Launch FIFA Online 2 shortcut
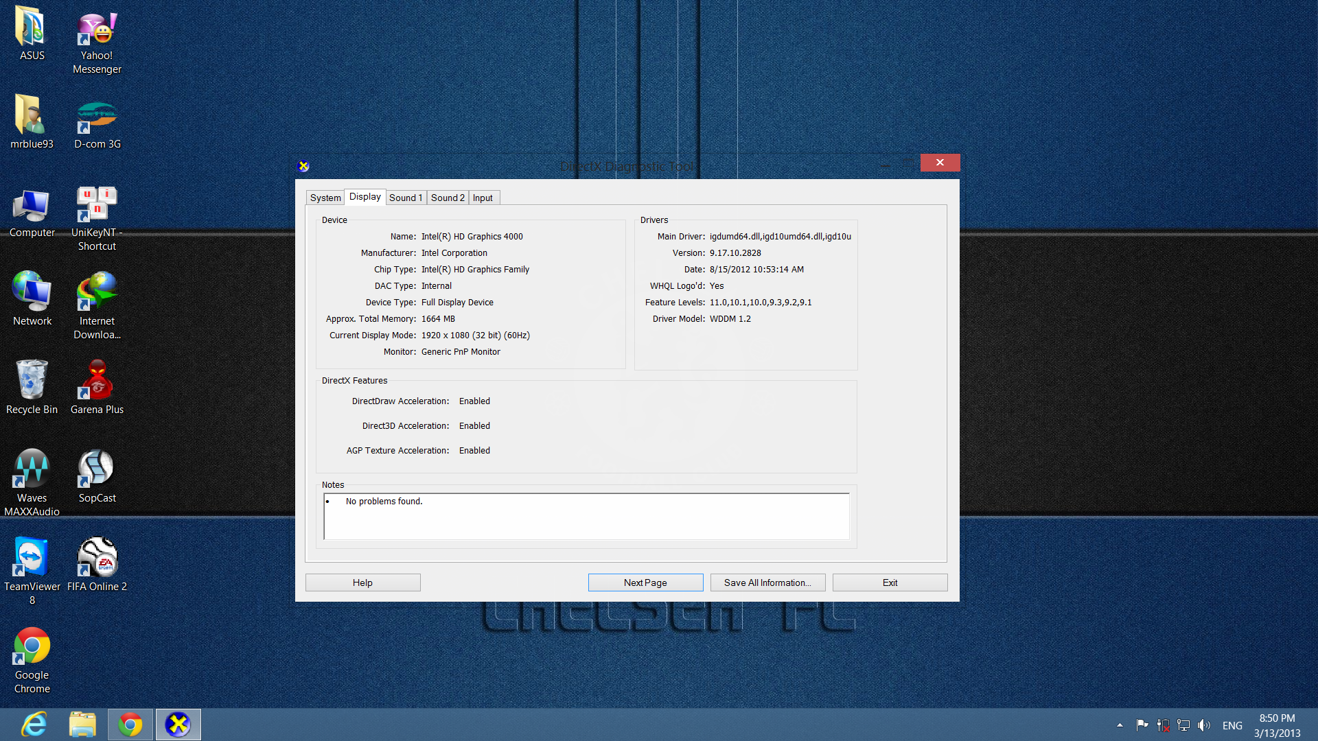Screen dimensions: 1318x741 point(97,565)
